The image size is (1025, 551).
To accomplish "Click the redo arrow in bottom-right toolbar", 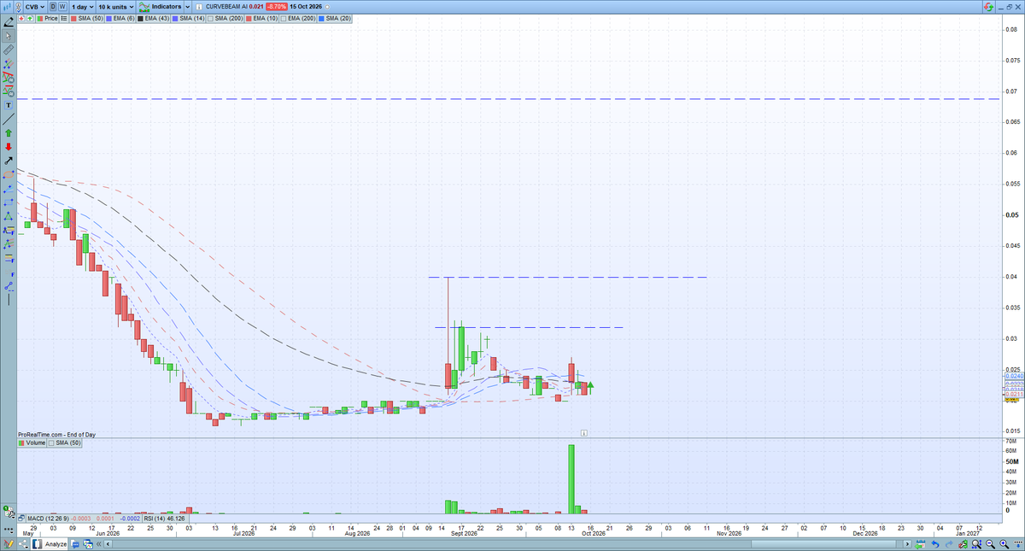I will (x=949, y=544).
